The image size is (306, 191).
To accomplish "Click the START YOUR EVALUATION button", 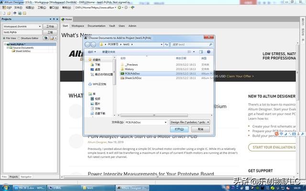I will point(272,148).
